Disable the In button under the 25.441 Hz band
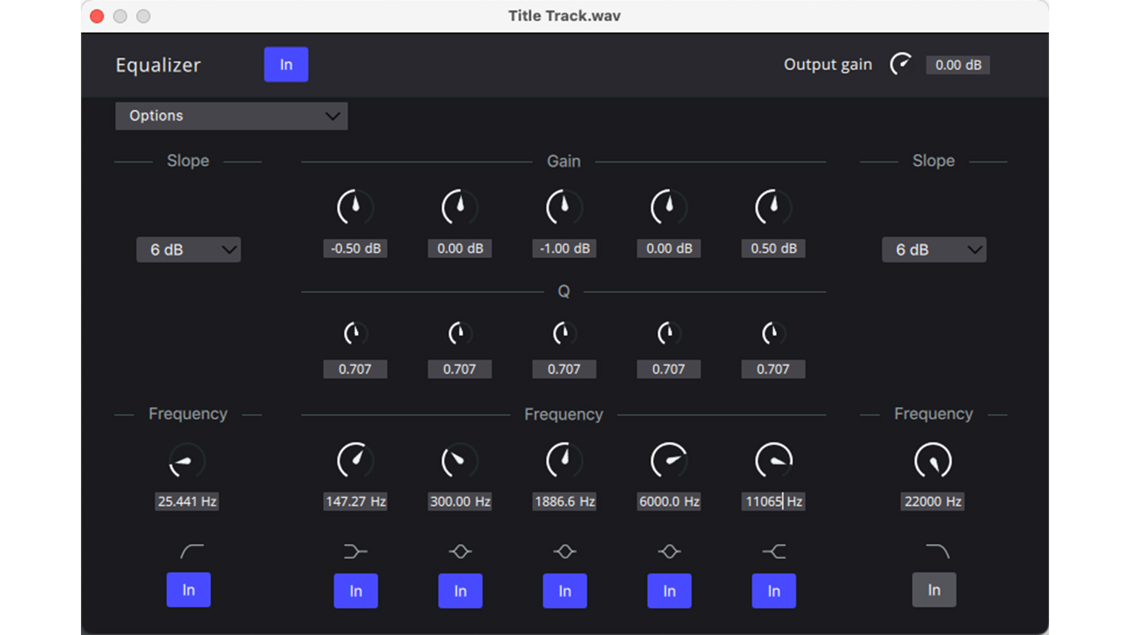The image size is (1130, 635). (x=188, y=590)
